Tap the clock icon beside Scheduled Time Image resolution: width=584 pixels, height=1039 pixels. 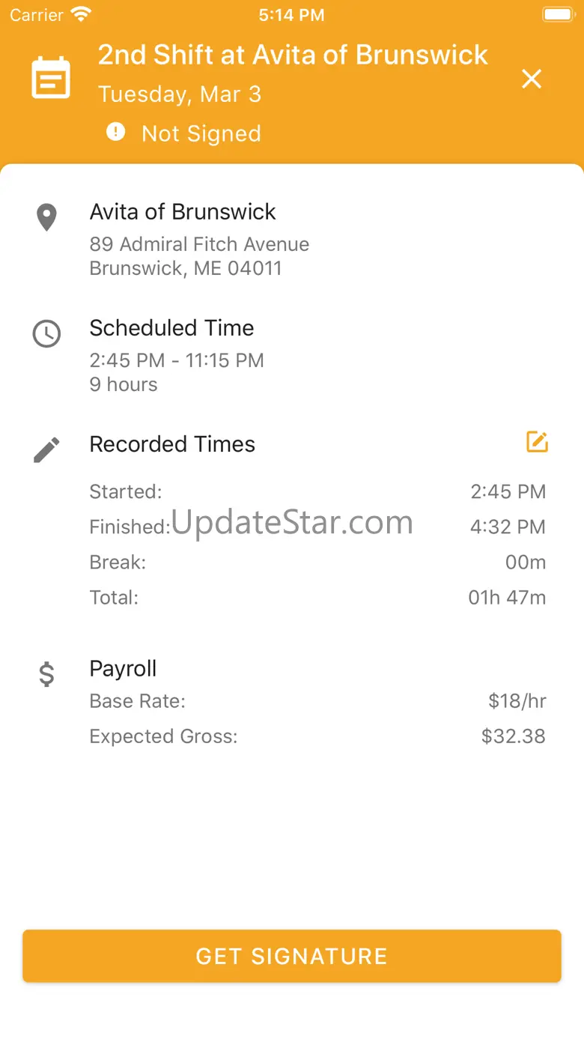coord(46,333)
